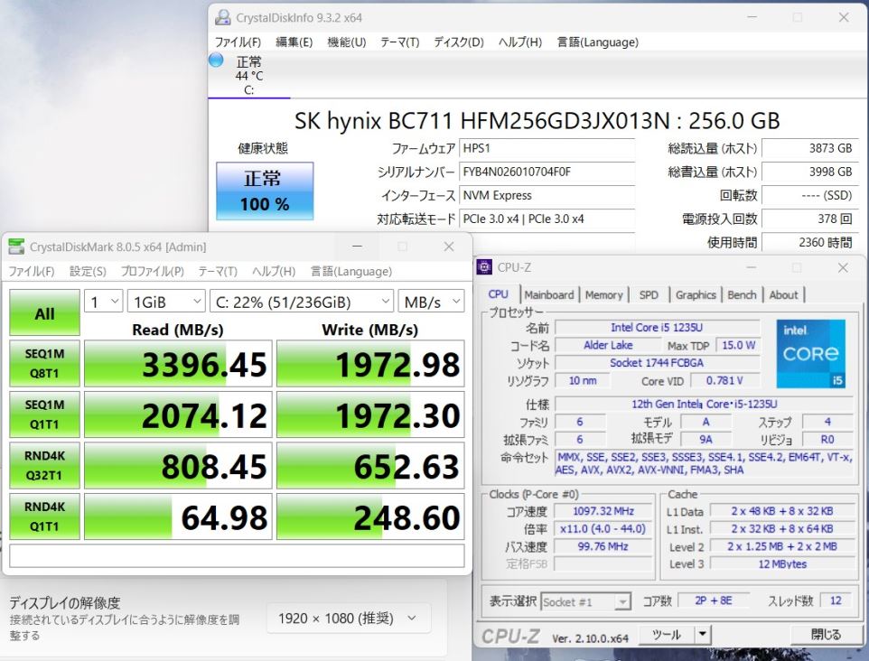Click the RND4K Q1T1 write value 248.60
This screenshot has height=661, width=869.
coord(370,517)
